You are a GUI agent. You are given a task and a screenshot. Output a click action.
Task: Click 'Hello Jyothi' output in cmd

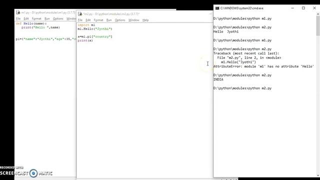[x=226, y=31]
